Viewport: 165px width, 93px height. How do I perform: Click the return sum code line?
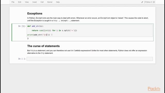point(54,30)
